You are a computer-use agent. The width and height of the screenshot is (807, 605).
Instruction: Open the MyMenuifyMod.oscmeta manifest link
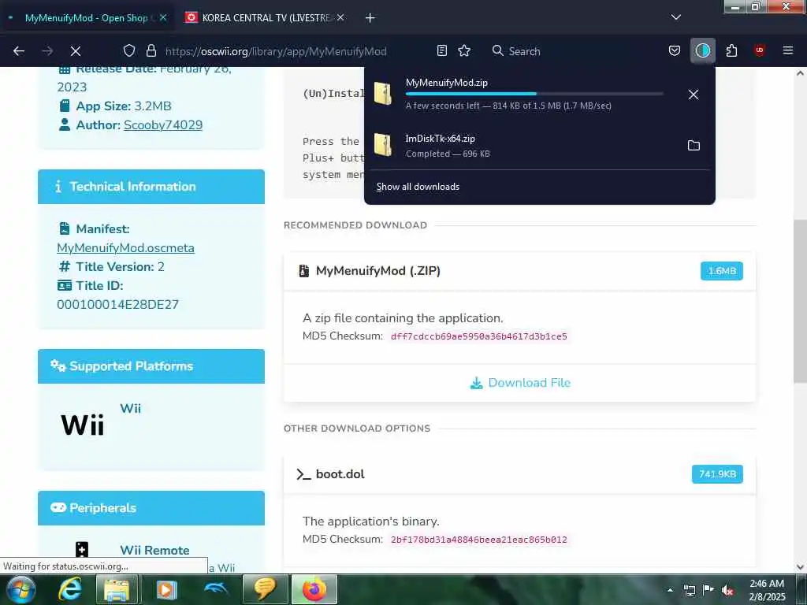pos(125,248)
